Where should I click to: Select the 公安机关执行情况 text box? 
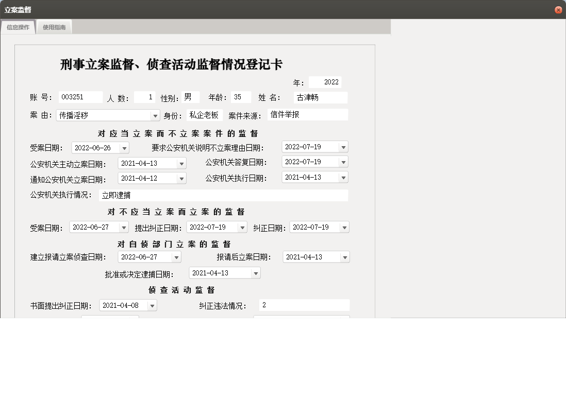tap(223, 196)
